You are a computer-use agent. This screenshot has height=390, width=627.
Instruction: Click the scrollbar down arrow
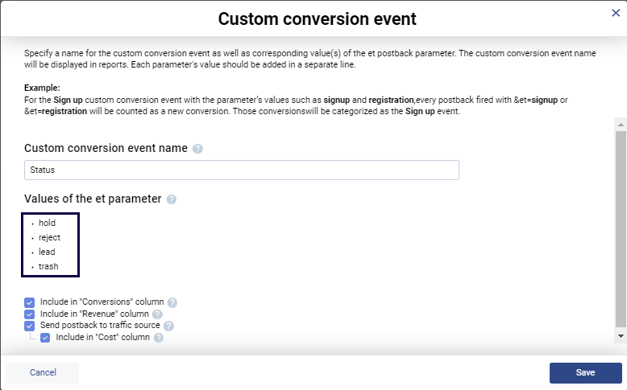[620, 335]
